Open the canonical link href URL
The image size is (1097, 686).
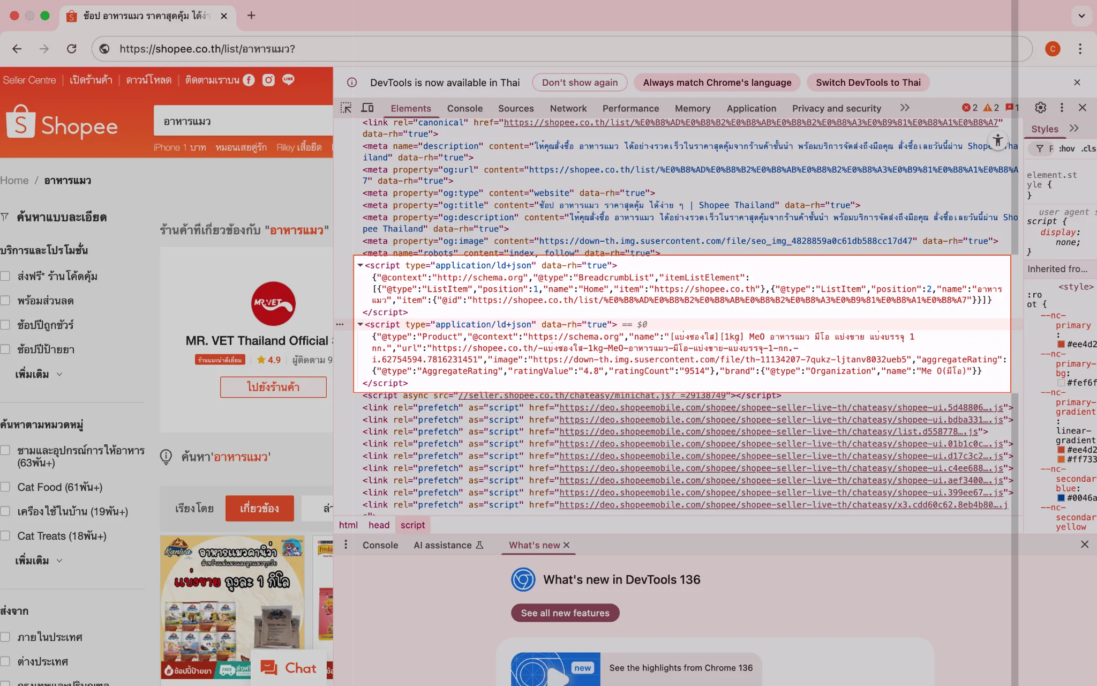[x=751, y=122]
